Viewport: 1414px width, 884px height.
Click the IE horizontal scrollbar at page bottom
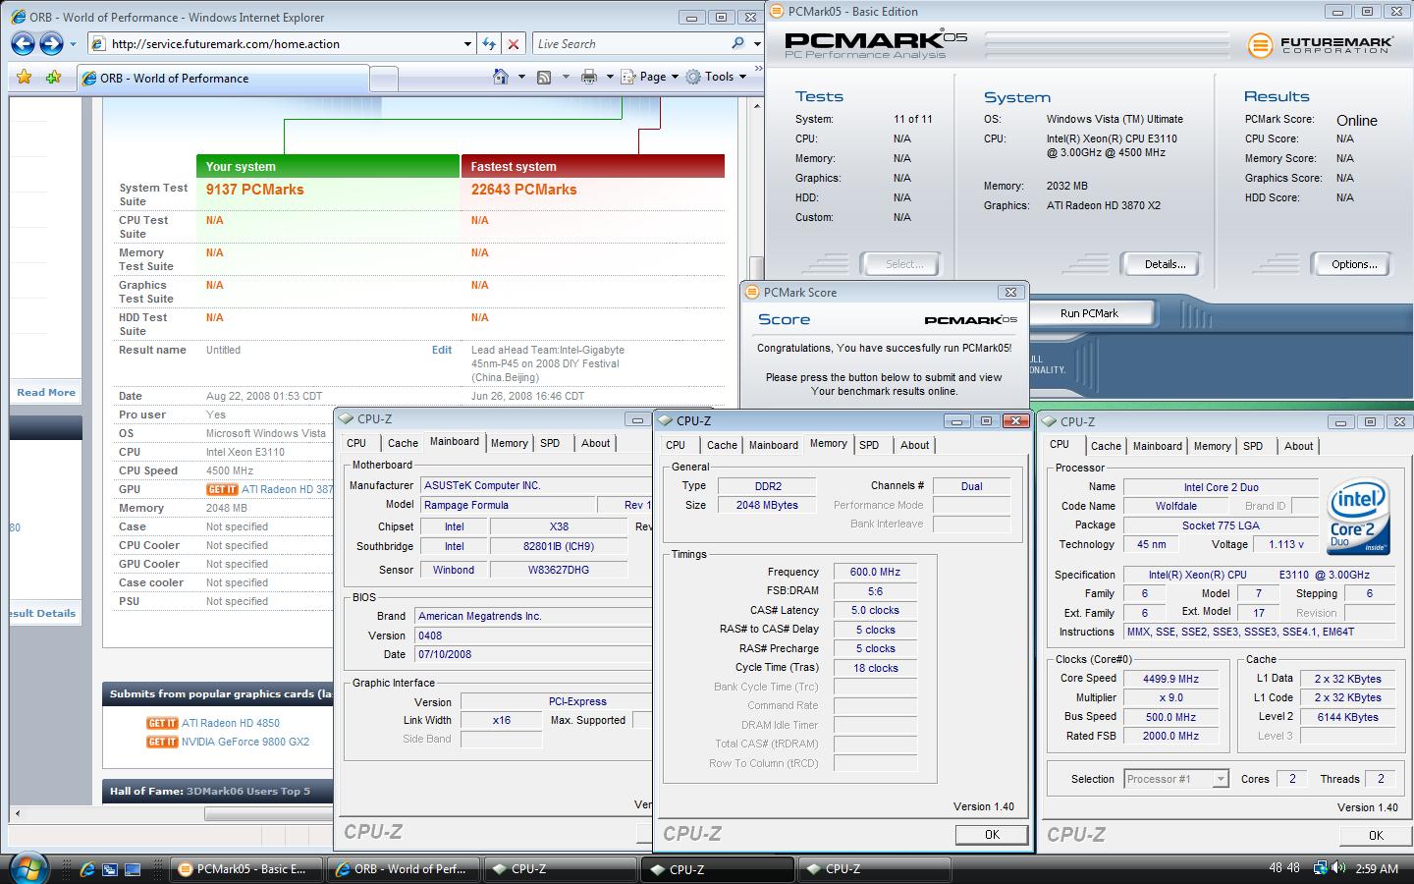click(x=267, y=813)
